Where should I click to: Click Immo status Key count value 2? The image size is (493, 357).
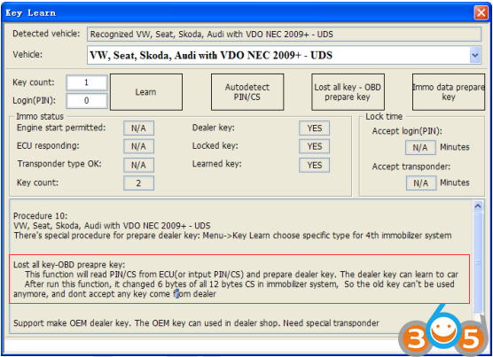point(138,183)
